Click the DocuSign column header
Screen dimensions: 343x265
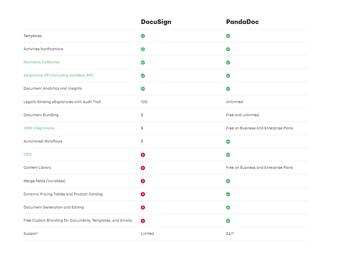click(156, 22)
